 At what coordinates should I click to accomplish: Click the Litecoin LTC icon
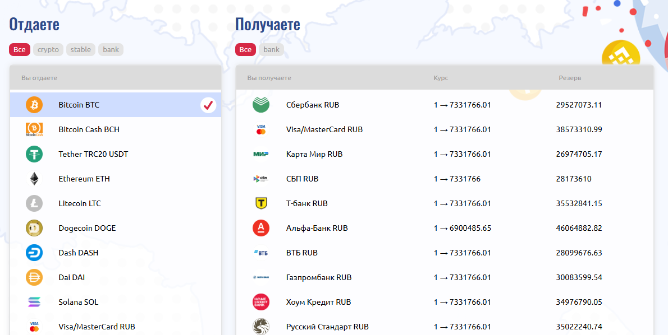(34, 203)
